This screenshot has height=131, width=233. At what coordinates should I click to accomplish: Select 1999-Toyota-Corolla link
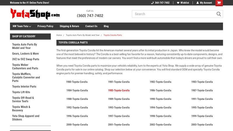[x=202, y=116]
